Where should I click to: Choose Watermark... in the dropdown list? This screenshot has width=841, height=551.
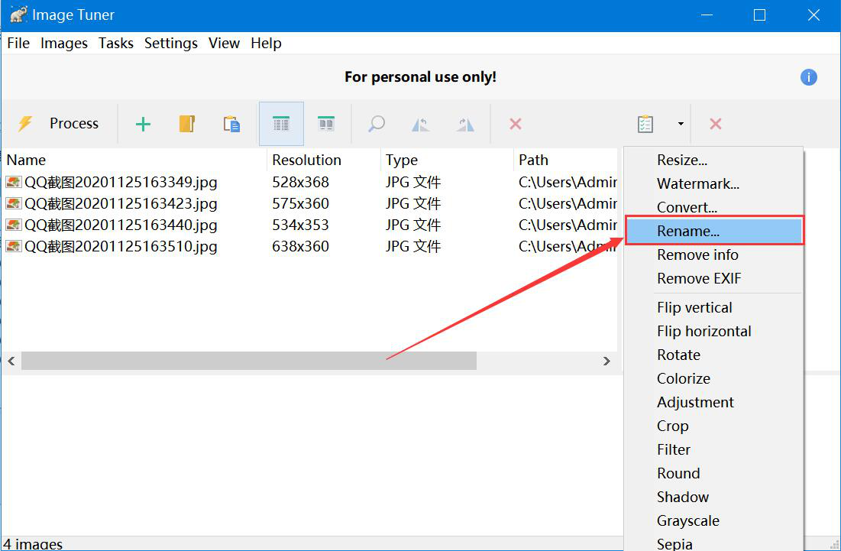tap(697, 183)
